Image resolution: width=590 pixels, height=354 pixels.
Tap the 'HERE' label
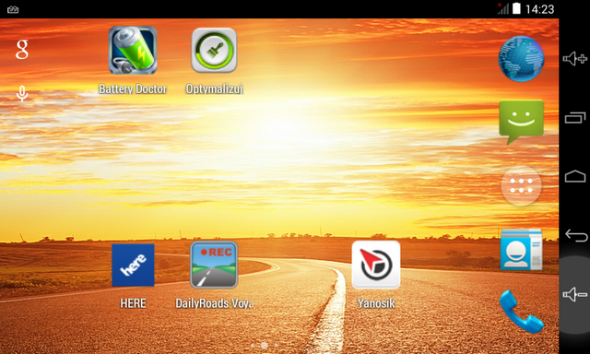(x=133, y=303)
